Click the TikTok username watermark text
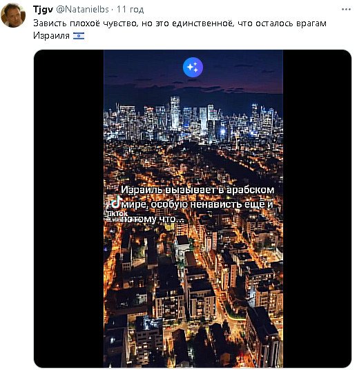 pos(123,219)
